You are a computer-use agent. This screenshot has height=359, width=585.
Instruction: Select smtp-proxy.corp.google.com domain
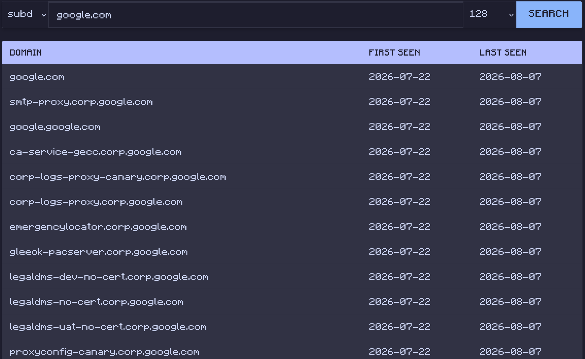(x=81, y=102)
